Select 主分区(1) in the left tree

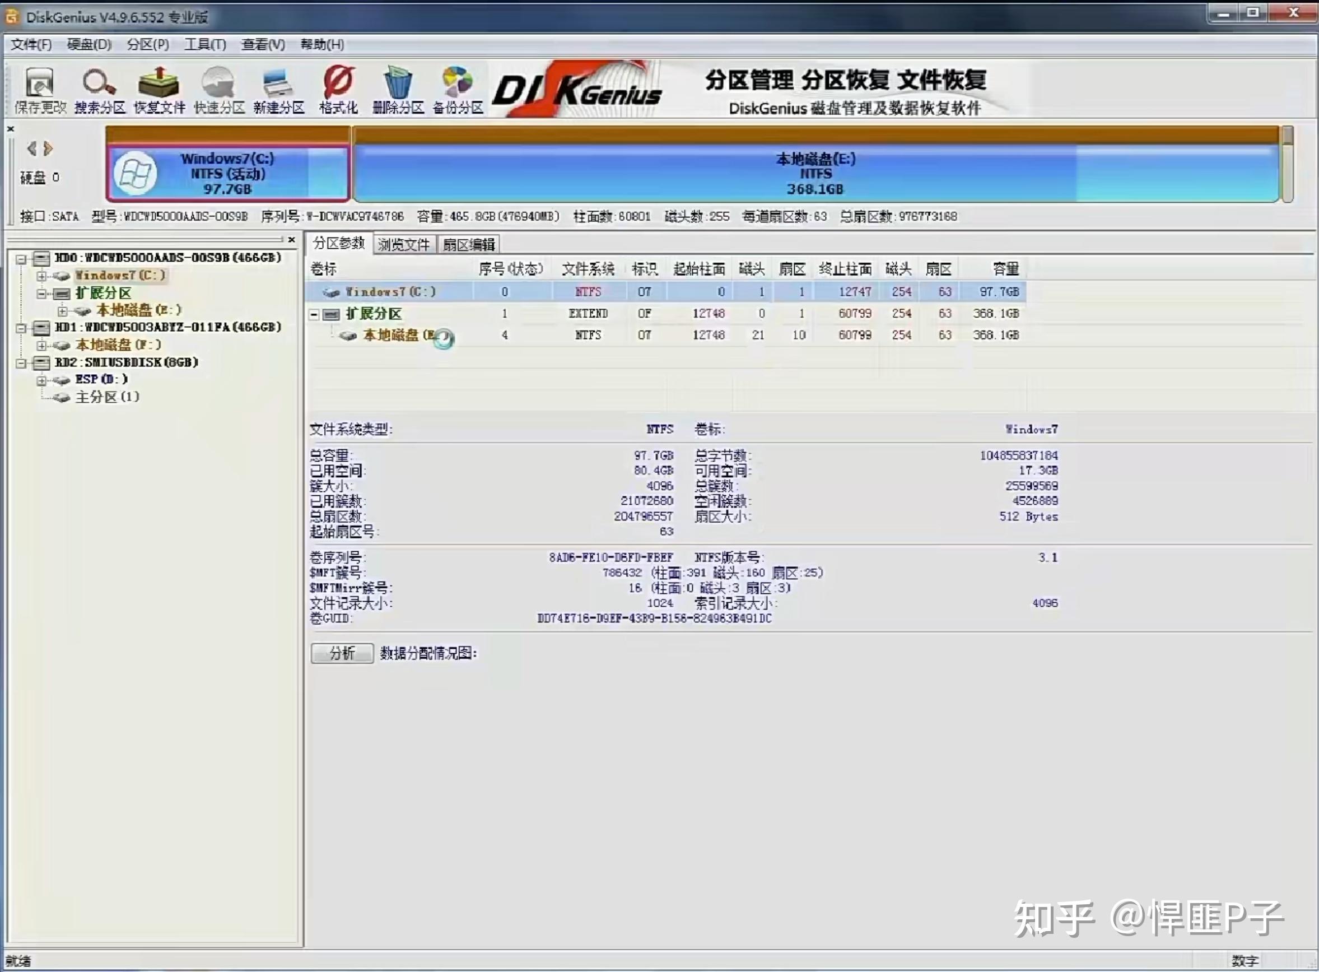107,397
